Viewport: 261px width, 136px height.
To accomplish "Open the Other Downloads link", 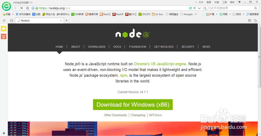I will (x=115, y=115).
